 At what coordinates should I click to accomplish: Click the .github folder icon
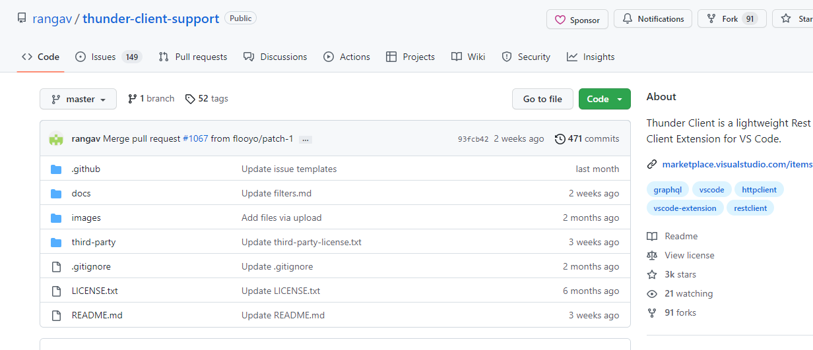pos(56,169)
